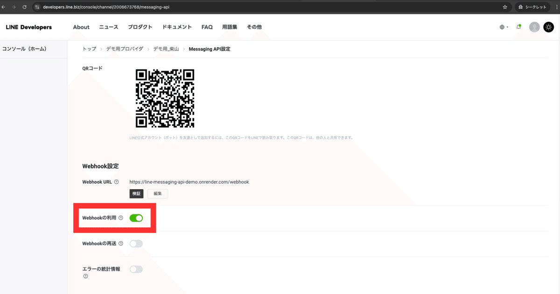This screenshot has width=560, height=294.
Task: Click the site info icon in the address bar
Action: [38, 7]
